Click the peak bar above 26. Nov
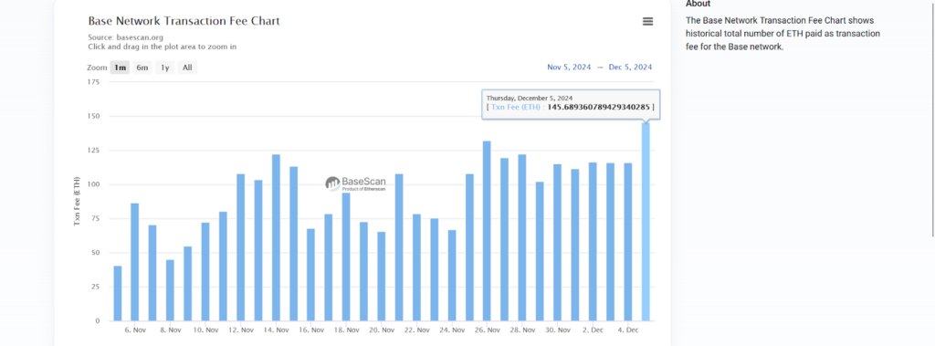The width and height of the screenshot is (935, 346). click(487, 231)
